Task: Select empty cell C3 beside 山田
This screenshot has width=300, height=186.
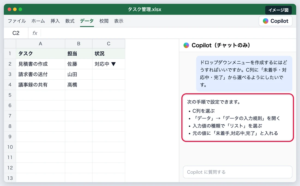Action: point(109,74)
